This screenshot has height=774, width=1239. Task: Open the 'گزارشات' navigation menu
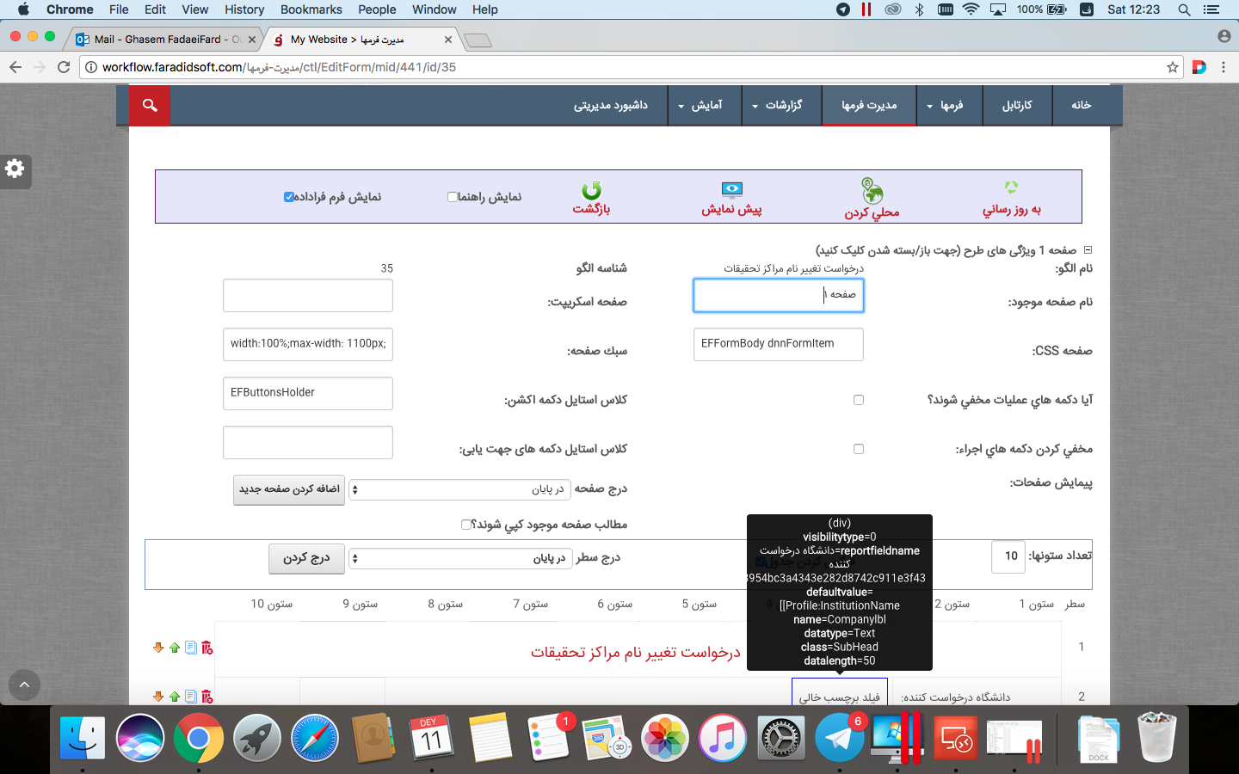[x=778, y=105]
